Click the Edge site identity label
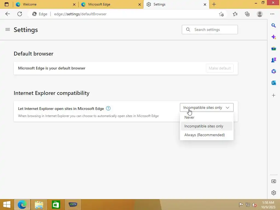Image resolution: width=280 pixels, height=210 pixels. 40,14
